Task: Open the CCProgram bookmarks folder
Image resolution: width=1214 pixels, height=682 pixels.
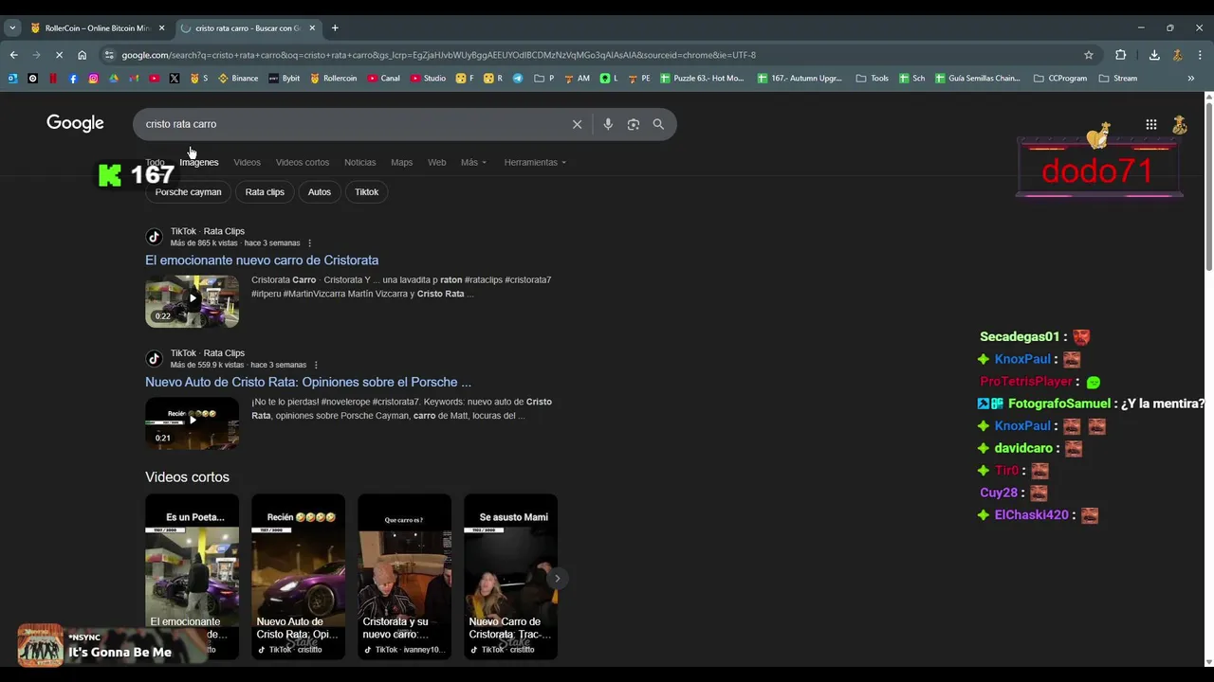Action: [1060, 79]
